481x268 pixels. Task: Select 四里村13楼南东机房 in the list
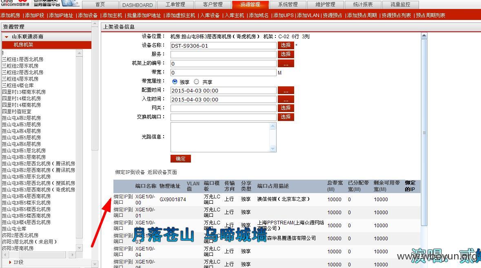click(x=24, y=92)
